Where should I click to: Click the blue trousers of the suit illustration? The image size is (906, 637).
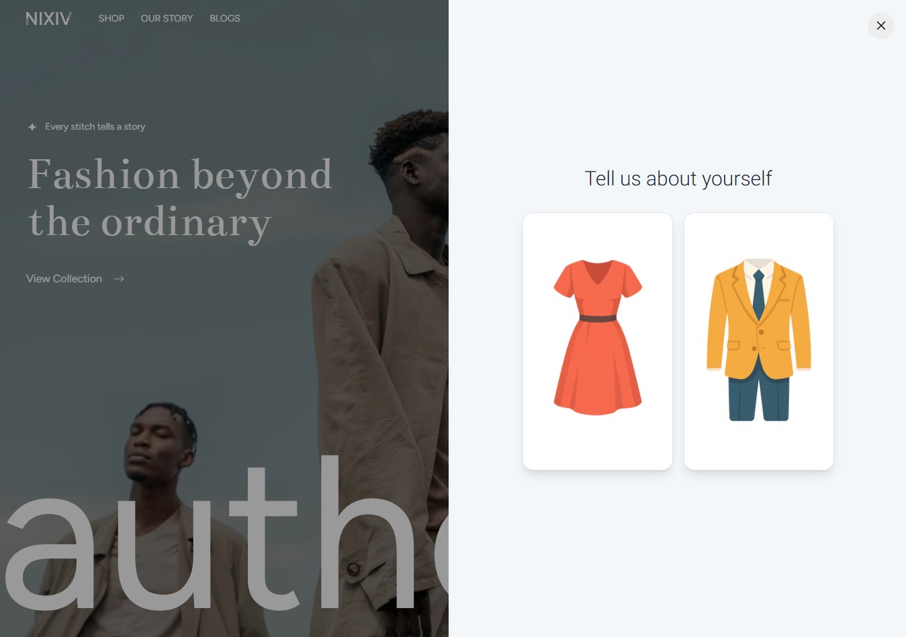(x=759, y=393)
